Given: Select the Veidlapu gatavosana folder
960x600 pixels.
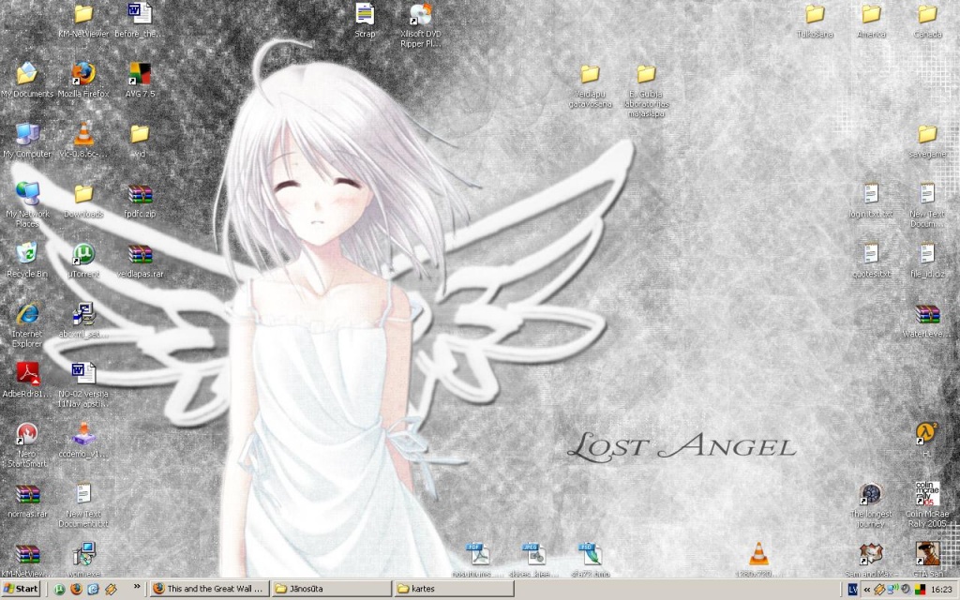Looking at the screenshot, I should 590,84.
